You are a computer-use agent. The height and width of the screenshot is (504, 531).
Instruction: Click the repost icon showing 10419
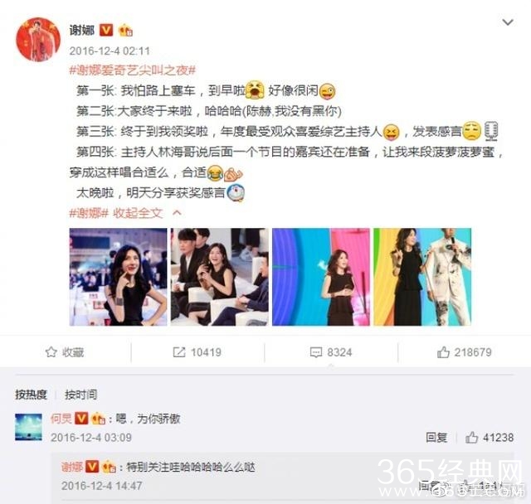click(x=179, y=352)
